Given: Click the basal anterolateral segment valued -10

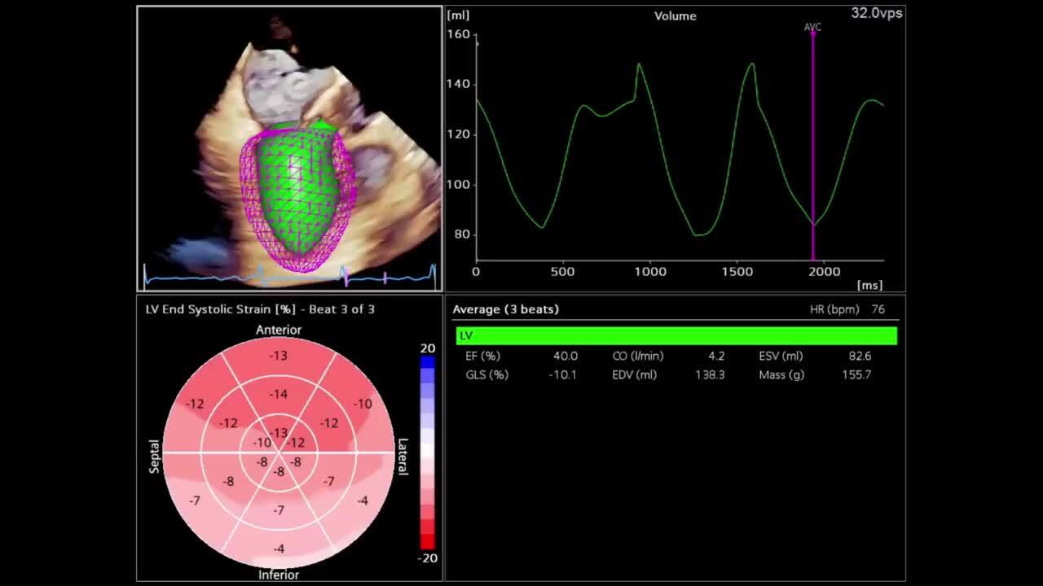Looking at the screenshot, I should pyautogui.click(x=362, y=404).
